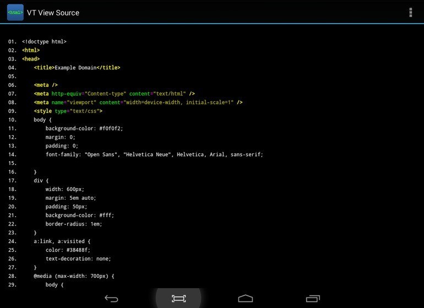Click the body { selector on line 10
424x308 pixels.
click(42, 120)
